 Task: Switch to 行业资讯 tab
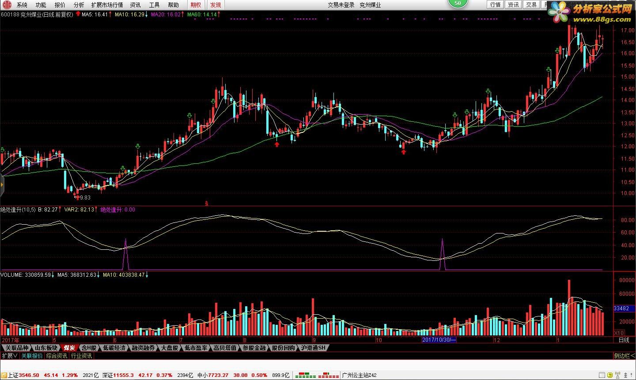[81, 356]
